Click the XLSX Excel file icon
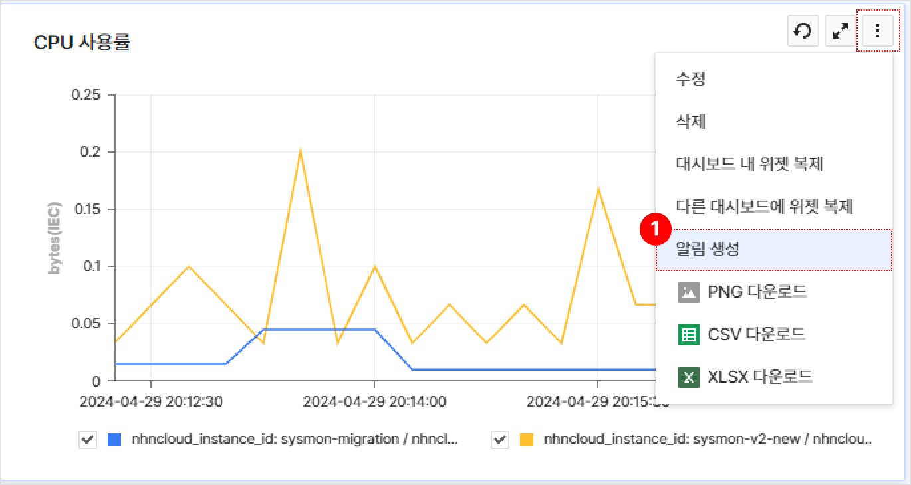The image size is (911, 485). point(689,377)
